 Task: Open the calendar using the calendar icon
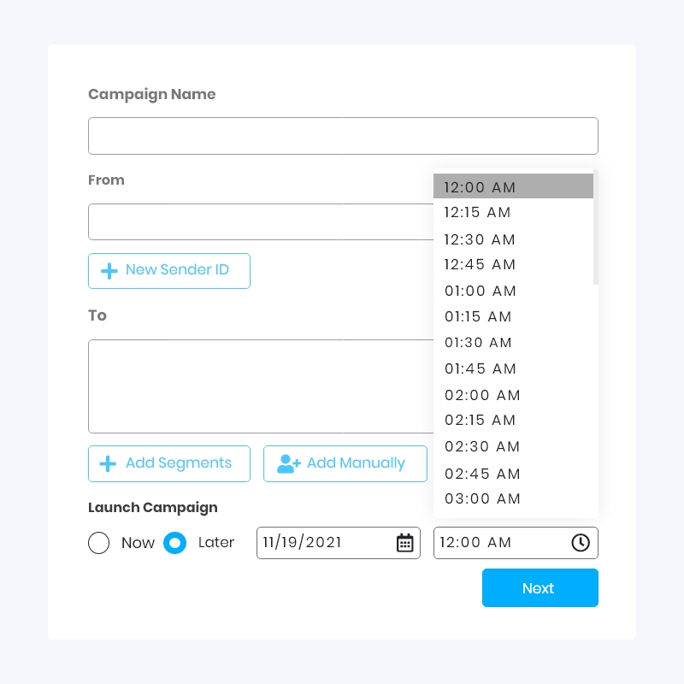(404, 543)
